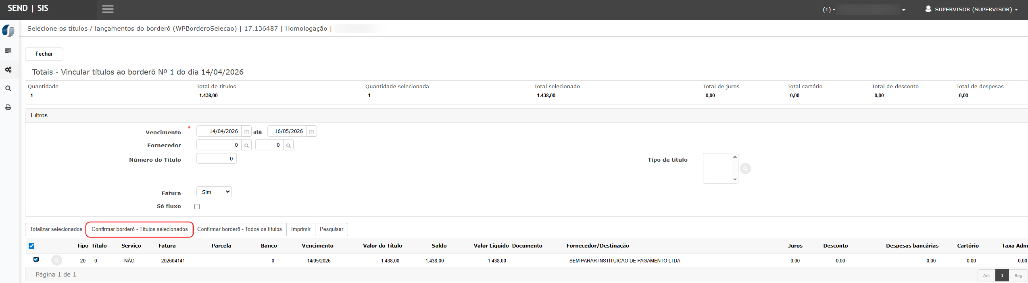Uncheck the row for fatura 202604141
Image resolution: width=1028 pixels, height=283 pixels.
click(x=36, y=260)
